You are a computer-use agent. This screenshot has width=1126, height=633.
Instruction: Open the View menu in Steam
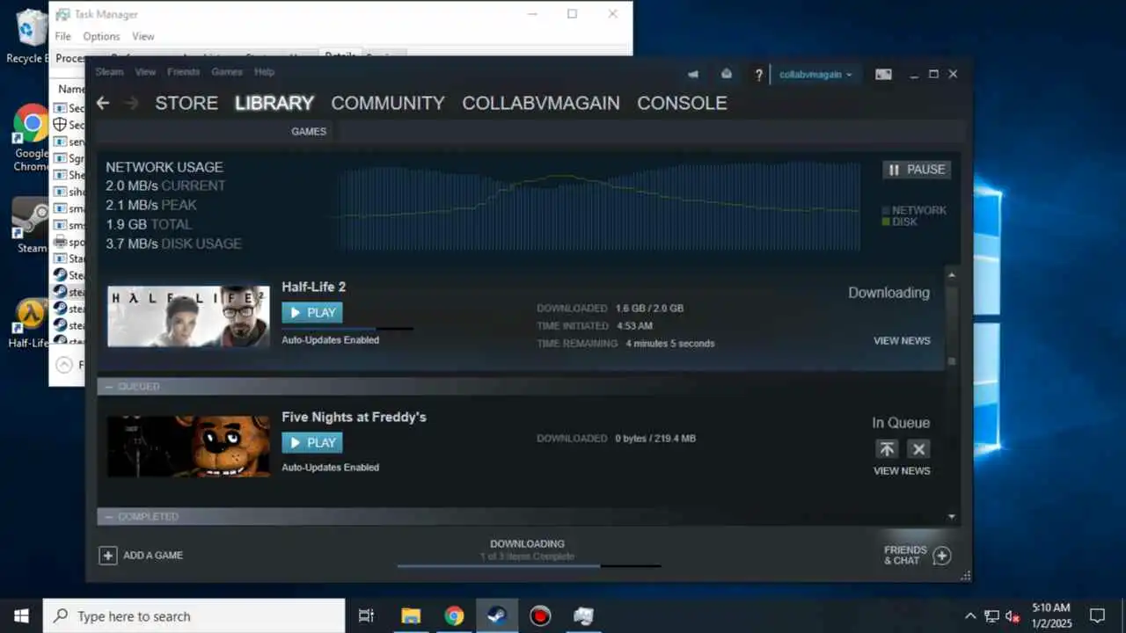point(145,72)
